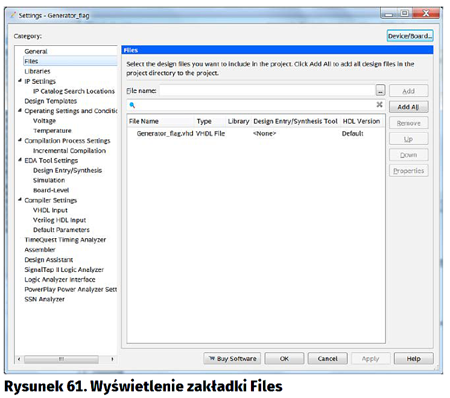Collapse the Compiler Settings tree node
The width and height of the screenshot is (450, 398).
coord(20,200)
